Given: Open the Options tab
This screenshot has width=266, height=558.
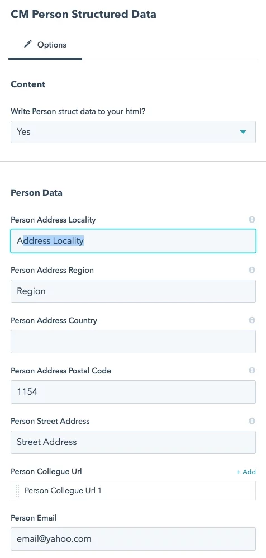Looking at the screenshot, I should [45, 45].
